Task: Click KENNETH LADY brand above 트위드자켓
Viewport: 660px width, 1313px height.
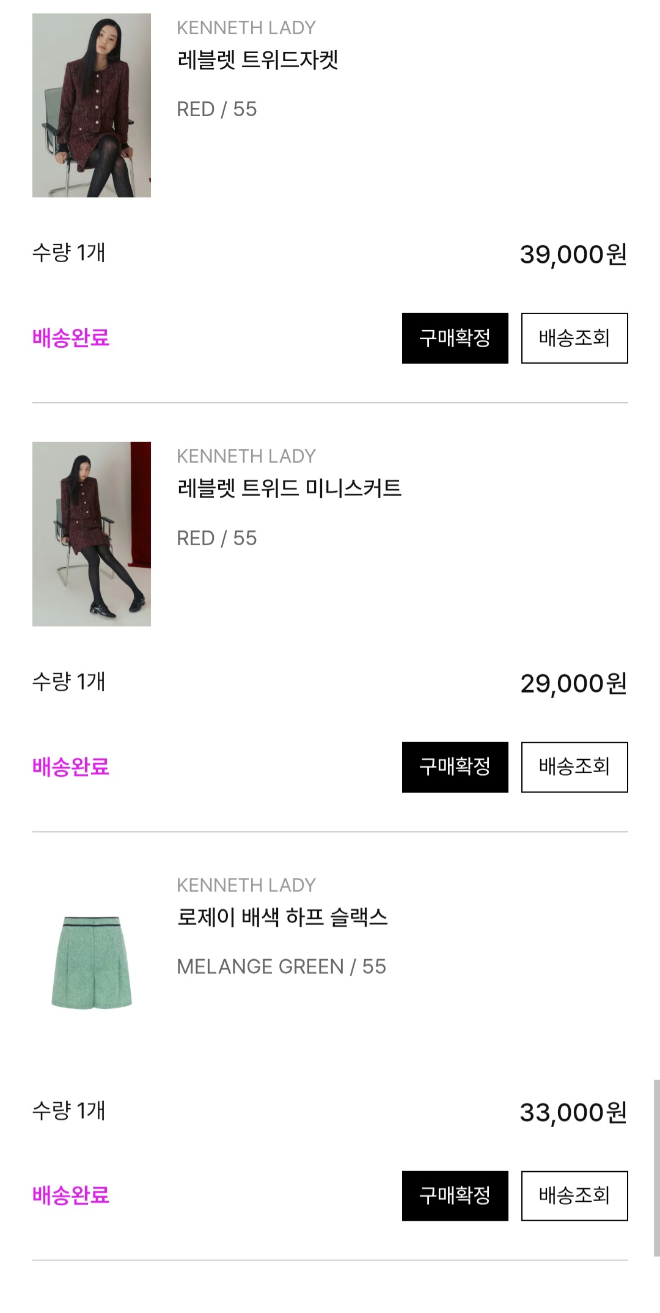Action: pyautogui.click(x=246, y=28)
